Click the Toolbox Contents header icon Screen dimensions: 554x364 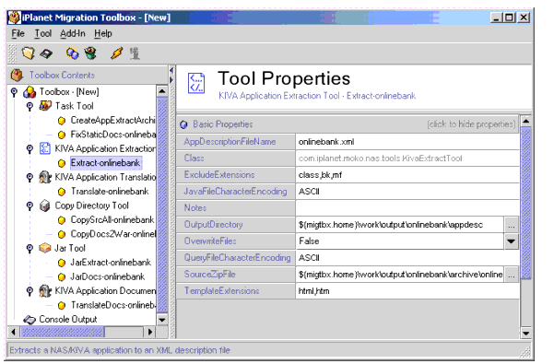(x=17, y=75)
